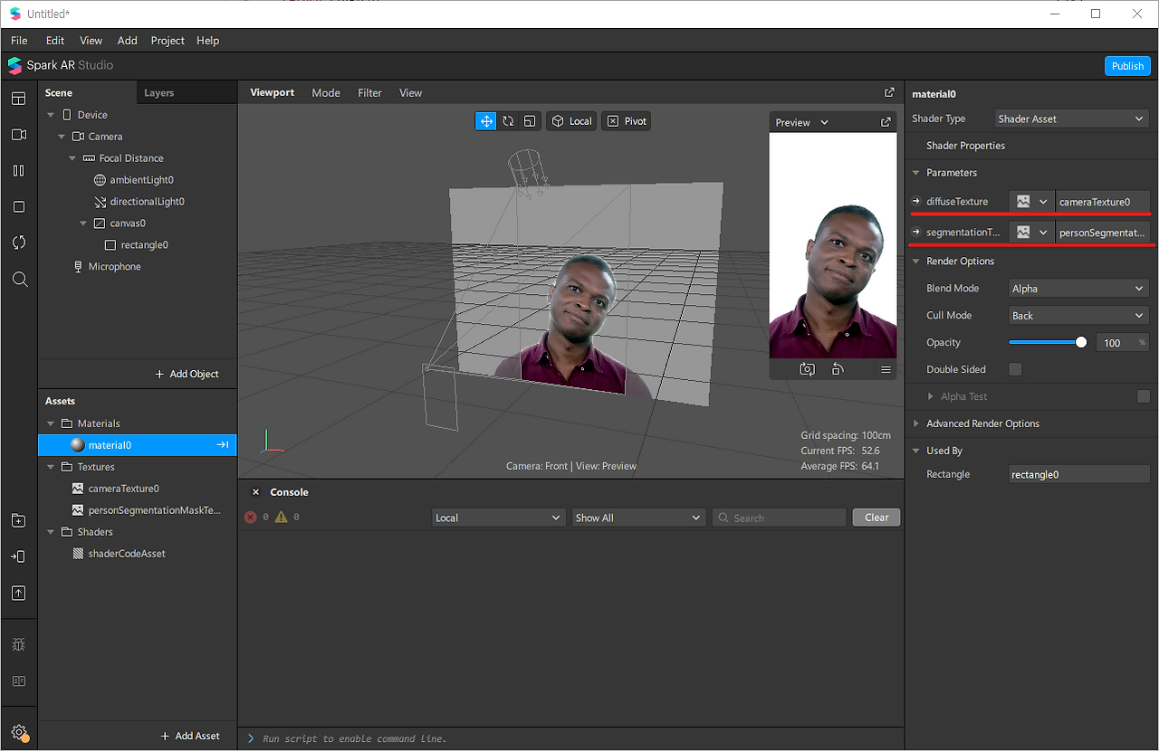Enable the Double Sided checkbox
Screen dimensions: 1159x751
[1015, 369]
